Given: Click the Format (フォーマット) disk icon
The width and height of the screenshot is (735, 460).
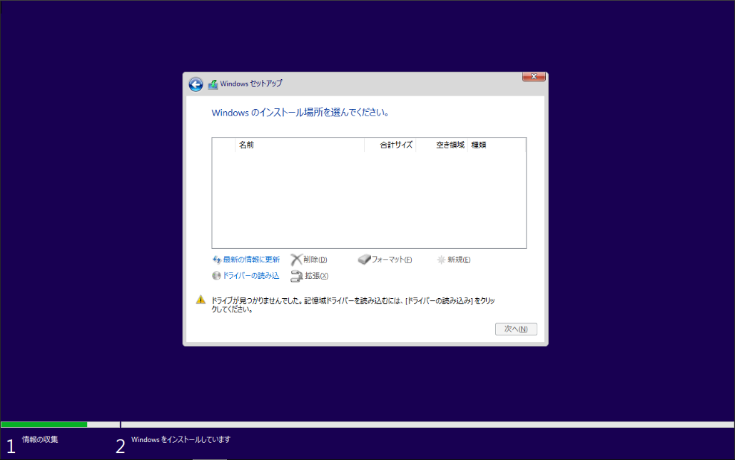Looking at the screenshot, I should point(364,260).
